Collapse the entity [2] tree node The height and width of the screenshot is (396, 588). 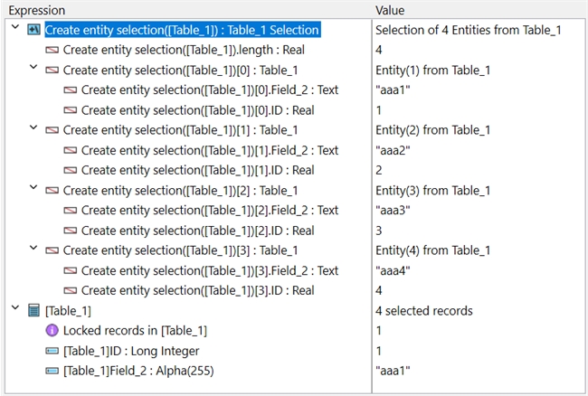click(x=34, y=190)
